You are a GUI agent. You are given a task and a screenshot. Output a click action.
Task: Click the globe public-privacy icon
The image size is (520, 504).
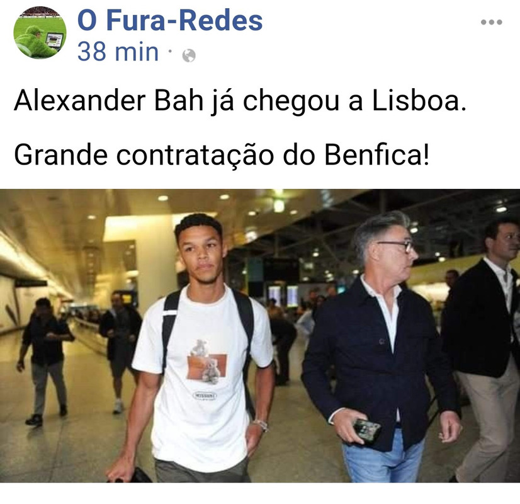pyautogui.click(x=189, y=55)
